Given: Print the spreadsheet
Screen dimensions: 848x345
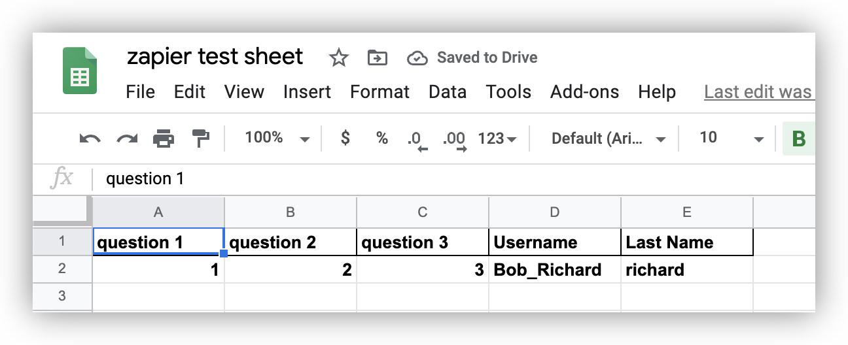Looking at the screenshot, I should coord(164,139).
